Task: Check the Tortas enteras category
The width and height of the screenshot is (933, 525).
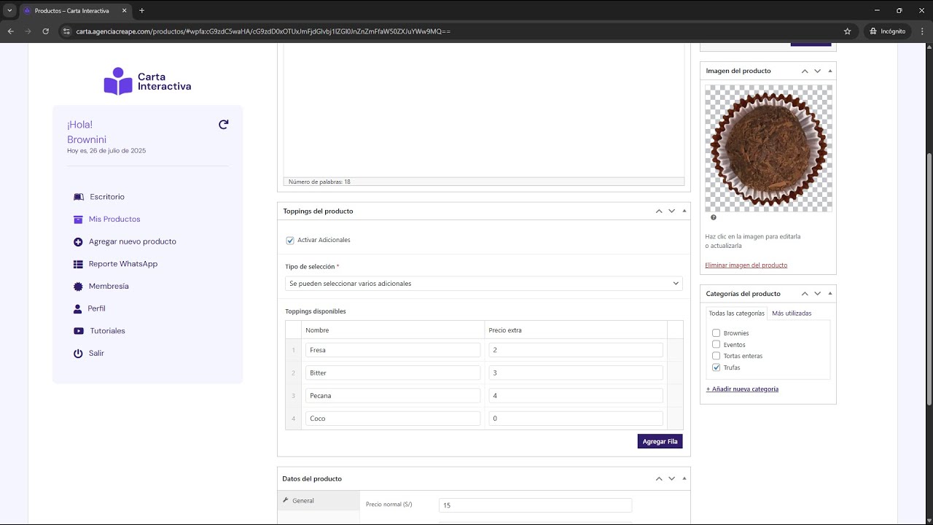Action: pyautogui.click(x=716, y=356)
